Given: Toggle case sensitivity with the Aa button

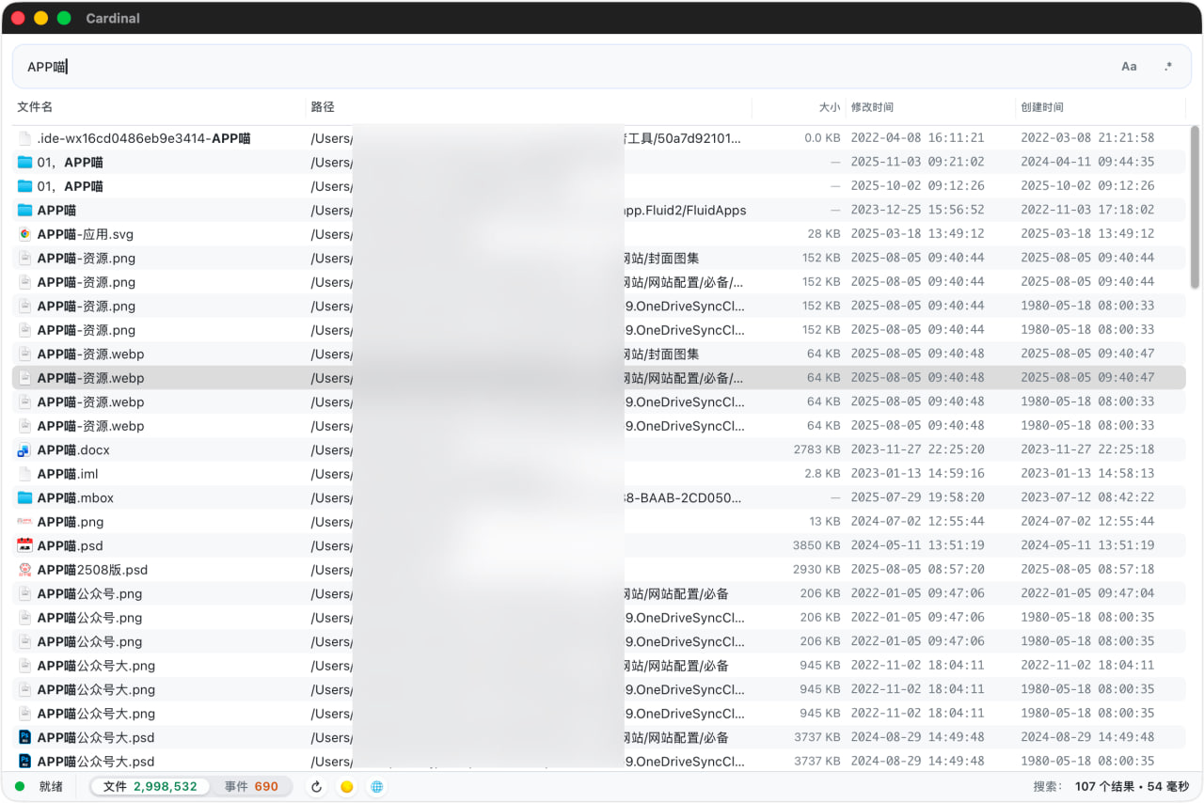Looking at the screenshot, I should [1129, 66].
